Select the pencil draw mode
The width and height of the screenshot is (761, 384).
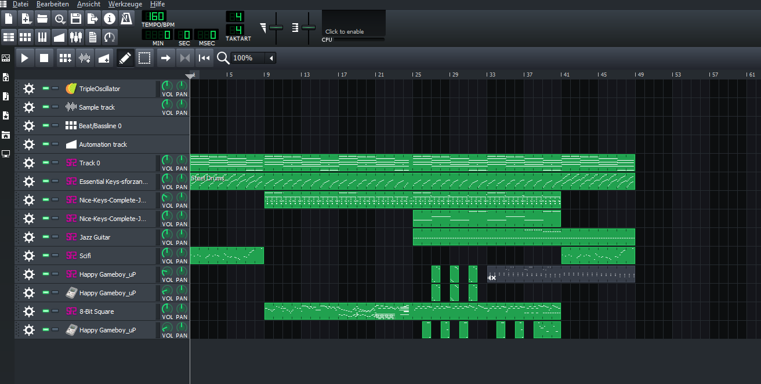pyautogui.click(x=125, y=58)
